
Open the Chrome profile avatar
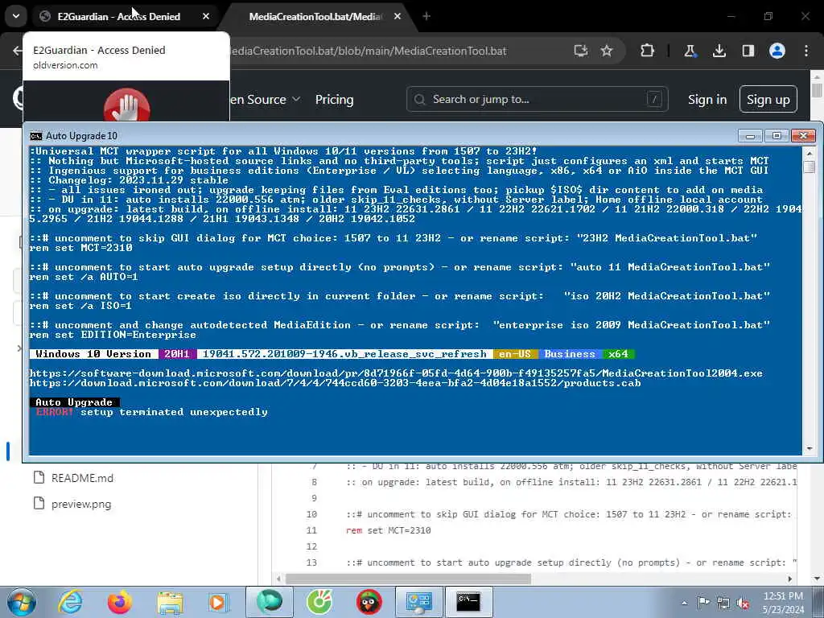click(x=777, y=51)
